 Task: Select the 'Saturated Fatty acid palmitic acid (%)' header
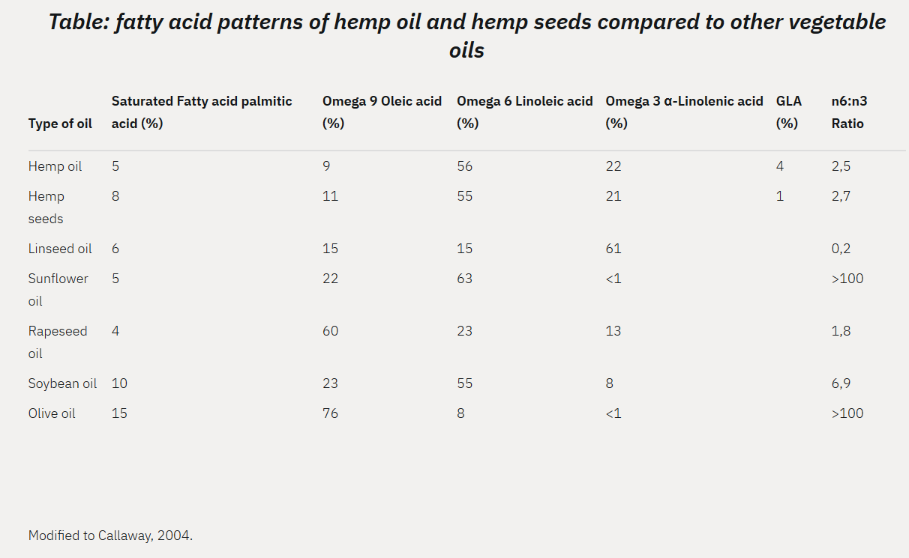[x=202, y=112]
